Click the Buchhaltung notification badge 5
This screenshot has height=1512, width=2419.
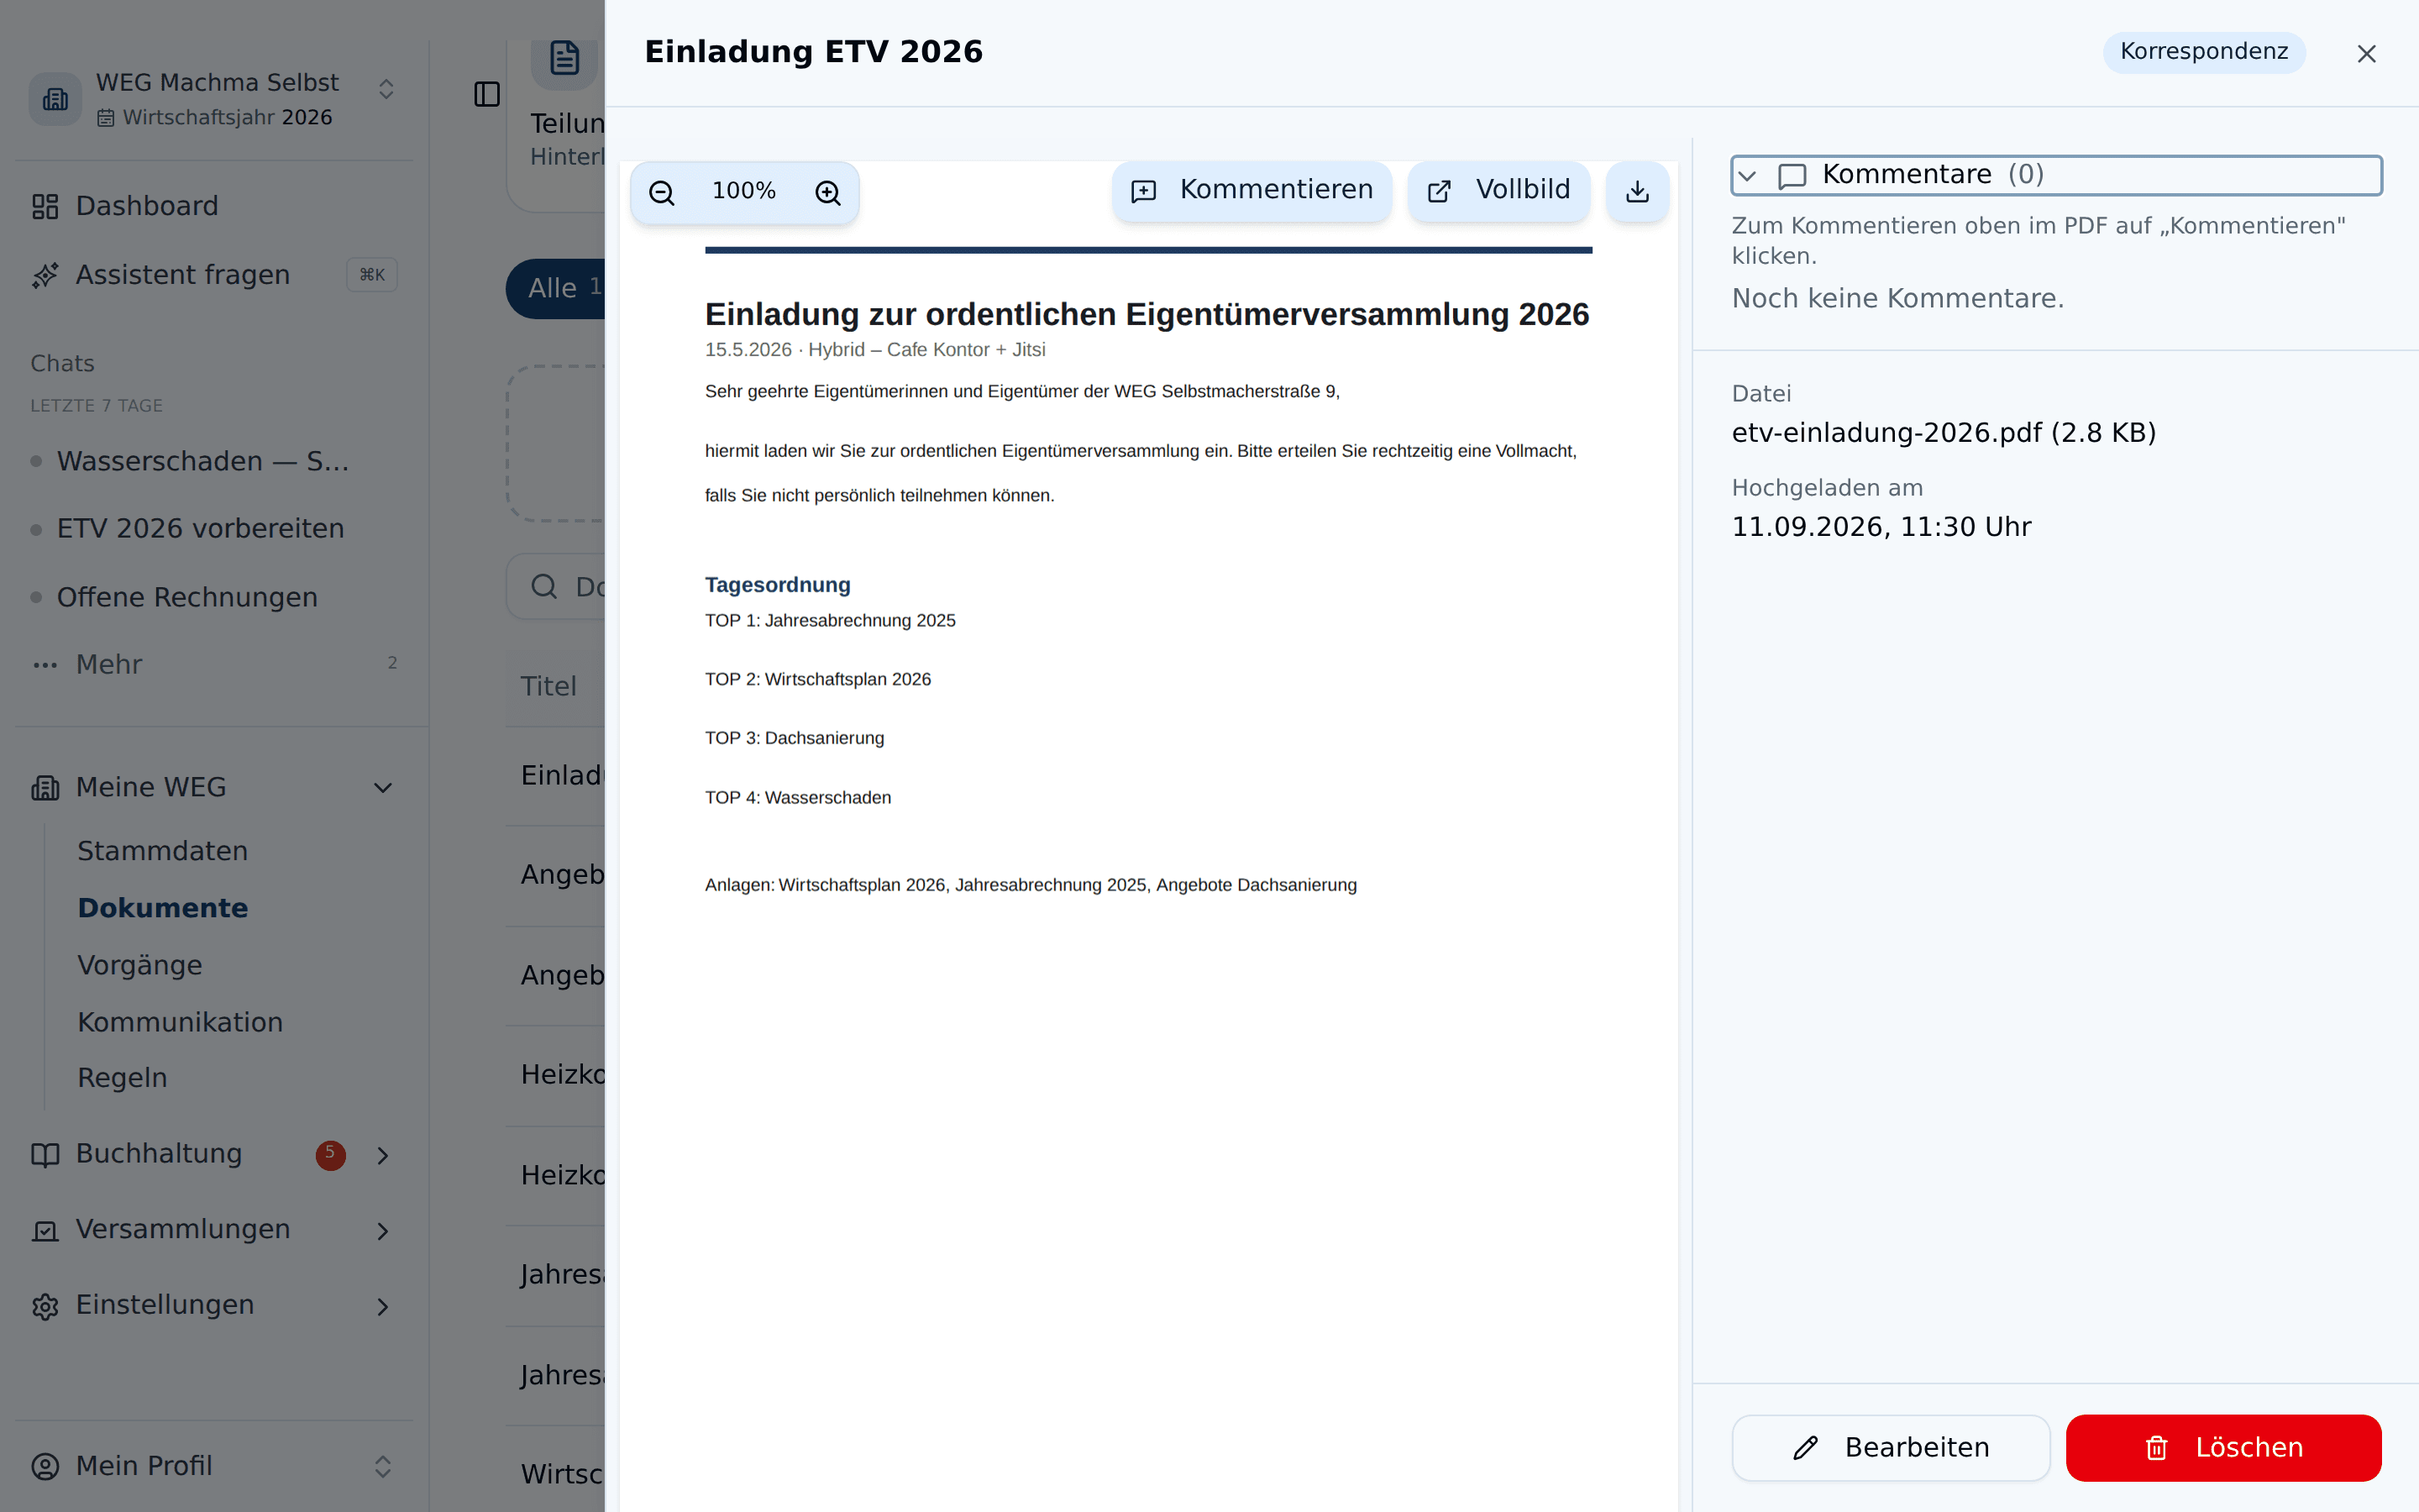point(331,1155)
